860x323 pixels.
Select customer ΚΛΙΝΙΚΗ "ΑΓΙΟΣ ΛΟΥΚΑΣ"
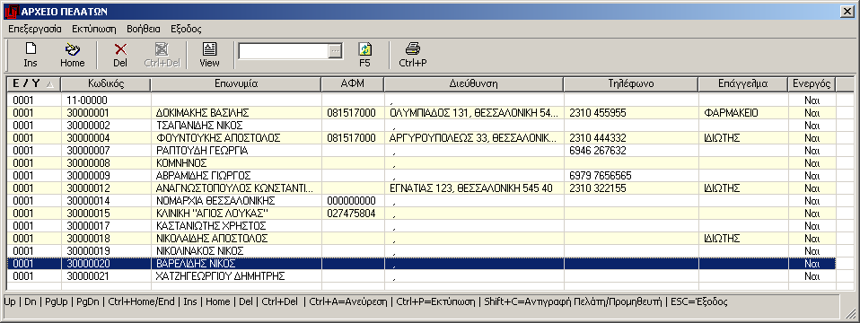pos(212,214)
